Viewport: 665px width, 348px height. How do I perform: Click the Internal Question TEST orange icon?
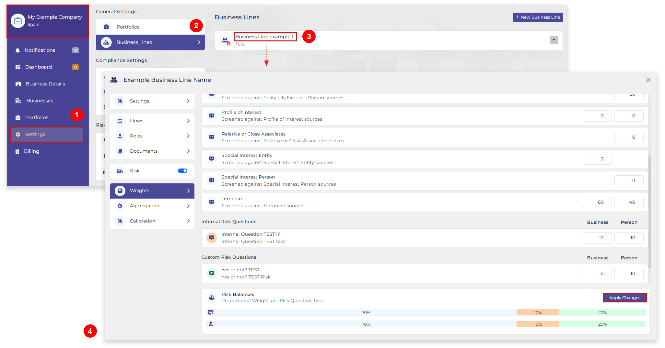[x=212, y=238]
